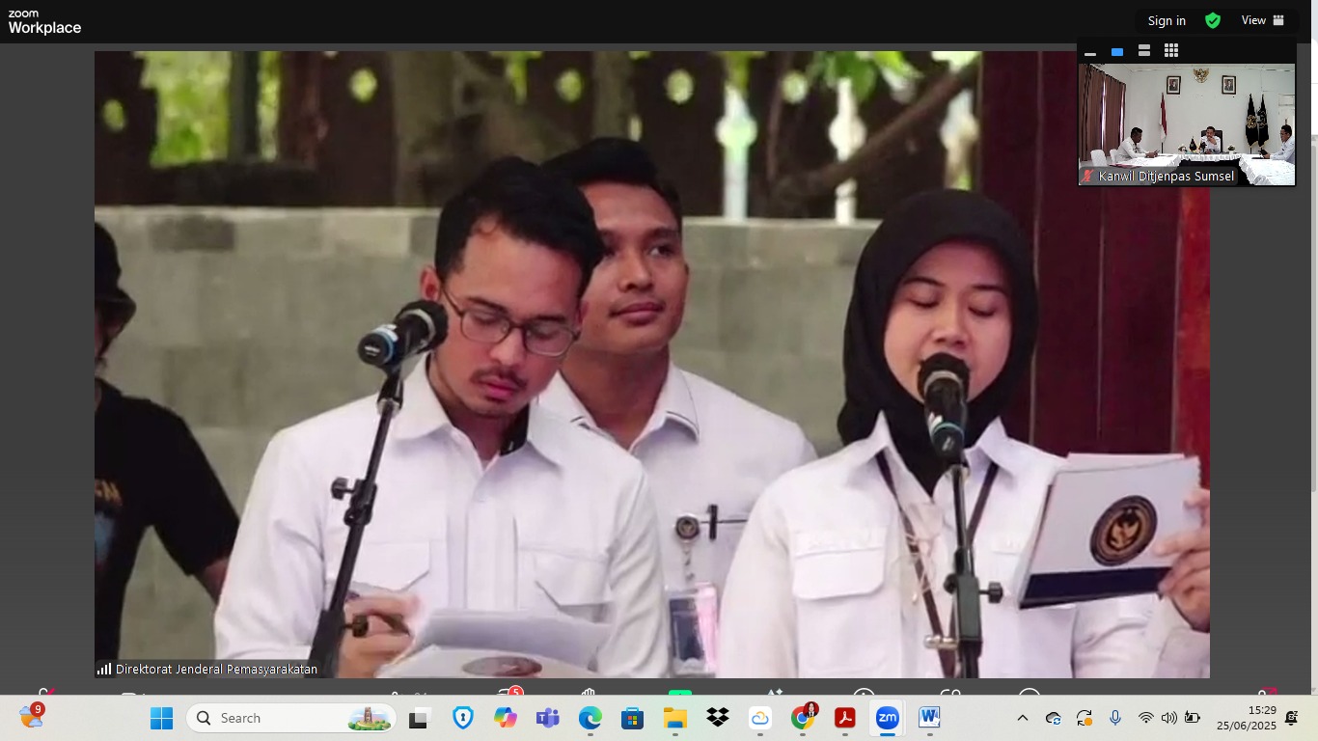Switch to Google Chrome in the taskbar

(802, 718)
